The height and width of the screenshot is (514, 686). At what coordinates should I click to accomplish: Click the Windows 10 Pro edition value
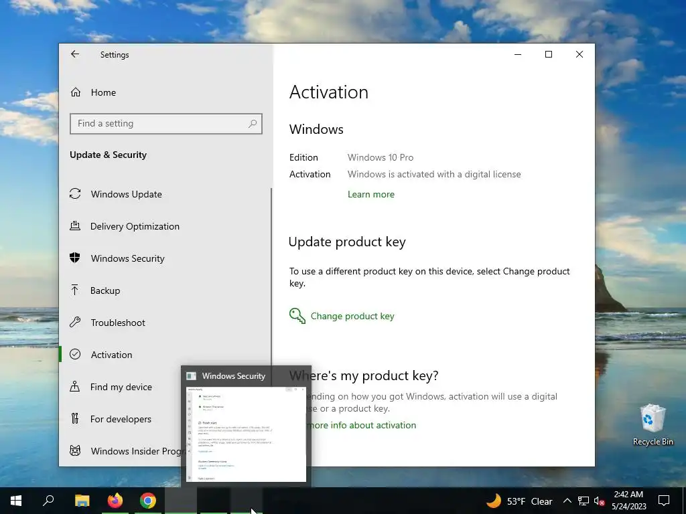tap(381, 157)
